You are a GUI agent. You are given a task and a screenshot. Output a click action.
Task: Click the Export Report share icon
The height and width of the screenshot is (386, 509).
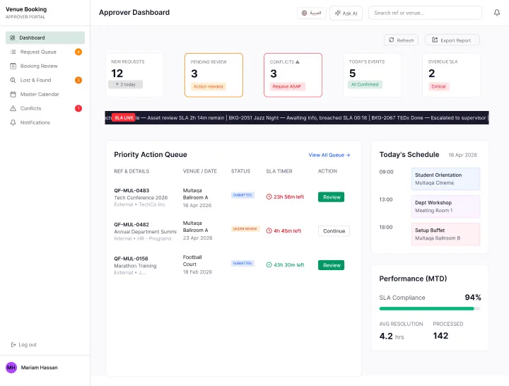[x=435, y=40]
